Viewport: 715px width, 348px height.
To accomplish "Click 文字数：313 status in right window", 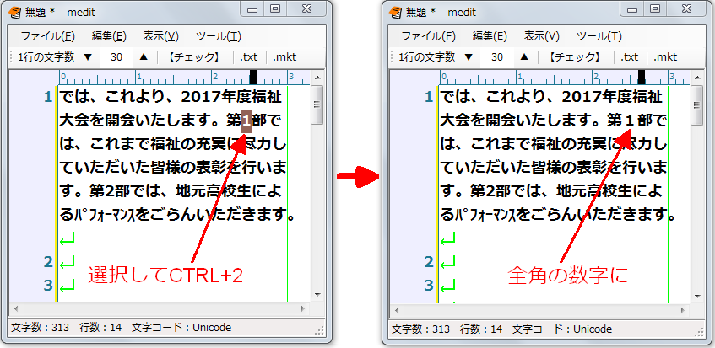I will (x=421, y=329).
